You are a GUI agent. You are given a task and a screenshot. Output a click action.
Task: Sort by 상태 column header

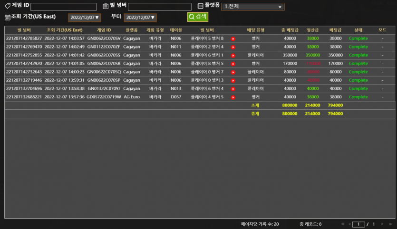click(x=358, y=30)
